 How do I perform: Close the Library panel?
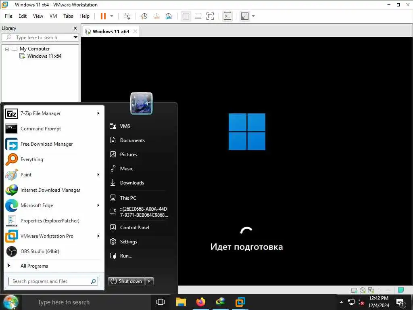click(x=75, y=28)
